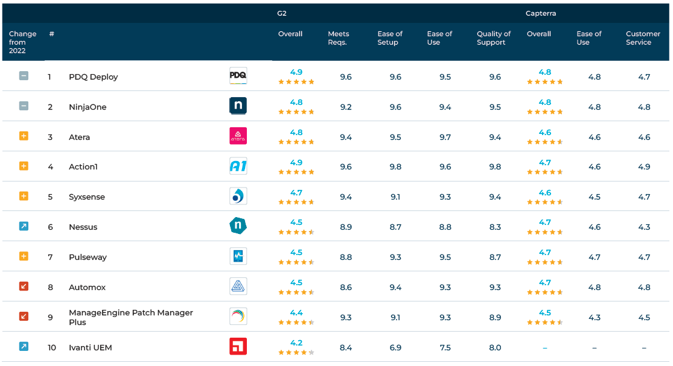
Task: Select the red down-arrow icon for ManageEngine
Action: 24,317
